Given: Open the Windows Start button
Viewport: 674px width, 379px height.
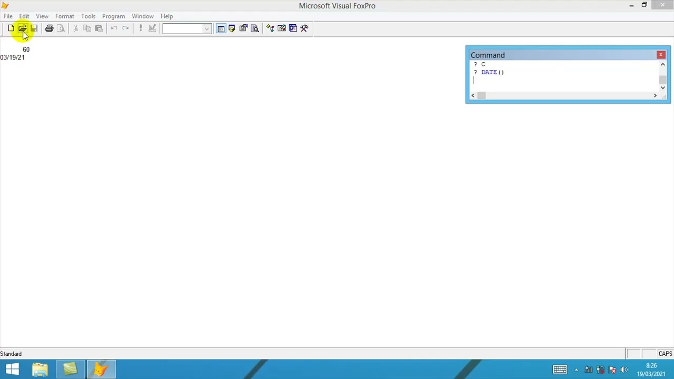Looking at the screenshot, I should (12, 370).
